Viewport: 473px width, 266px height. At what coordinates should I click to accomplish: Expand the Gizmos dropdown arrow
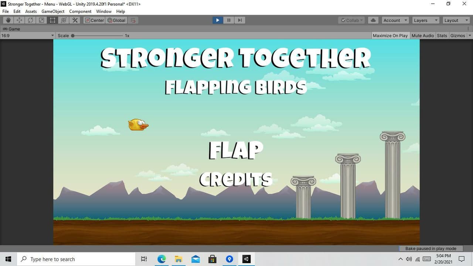click(x=470, y=35)
